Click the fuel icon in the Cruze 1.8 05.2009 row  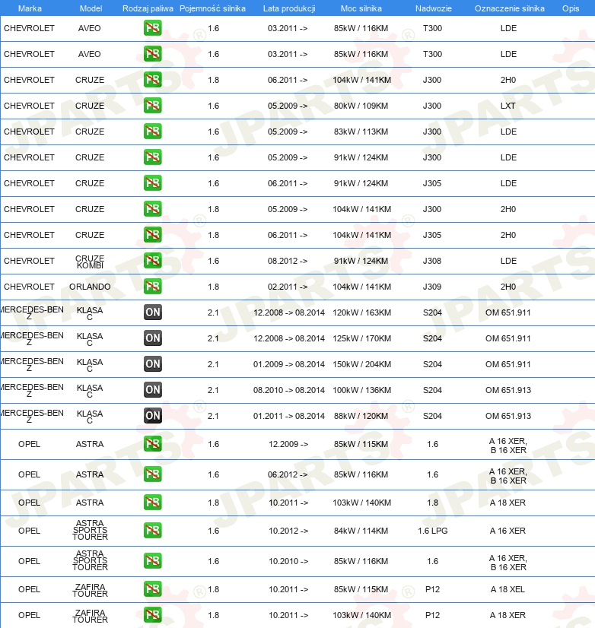(153, 209)
